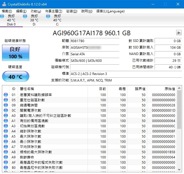Click the scroll down arrow in attribute list

click(x=179, y=170)
